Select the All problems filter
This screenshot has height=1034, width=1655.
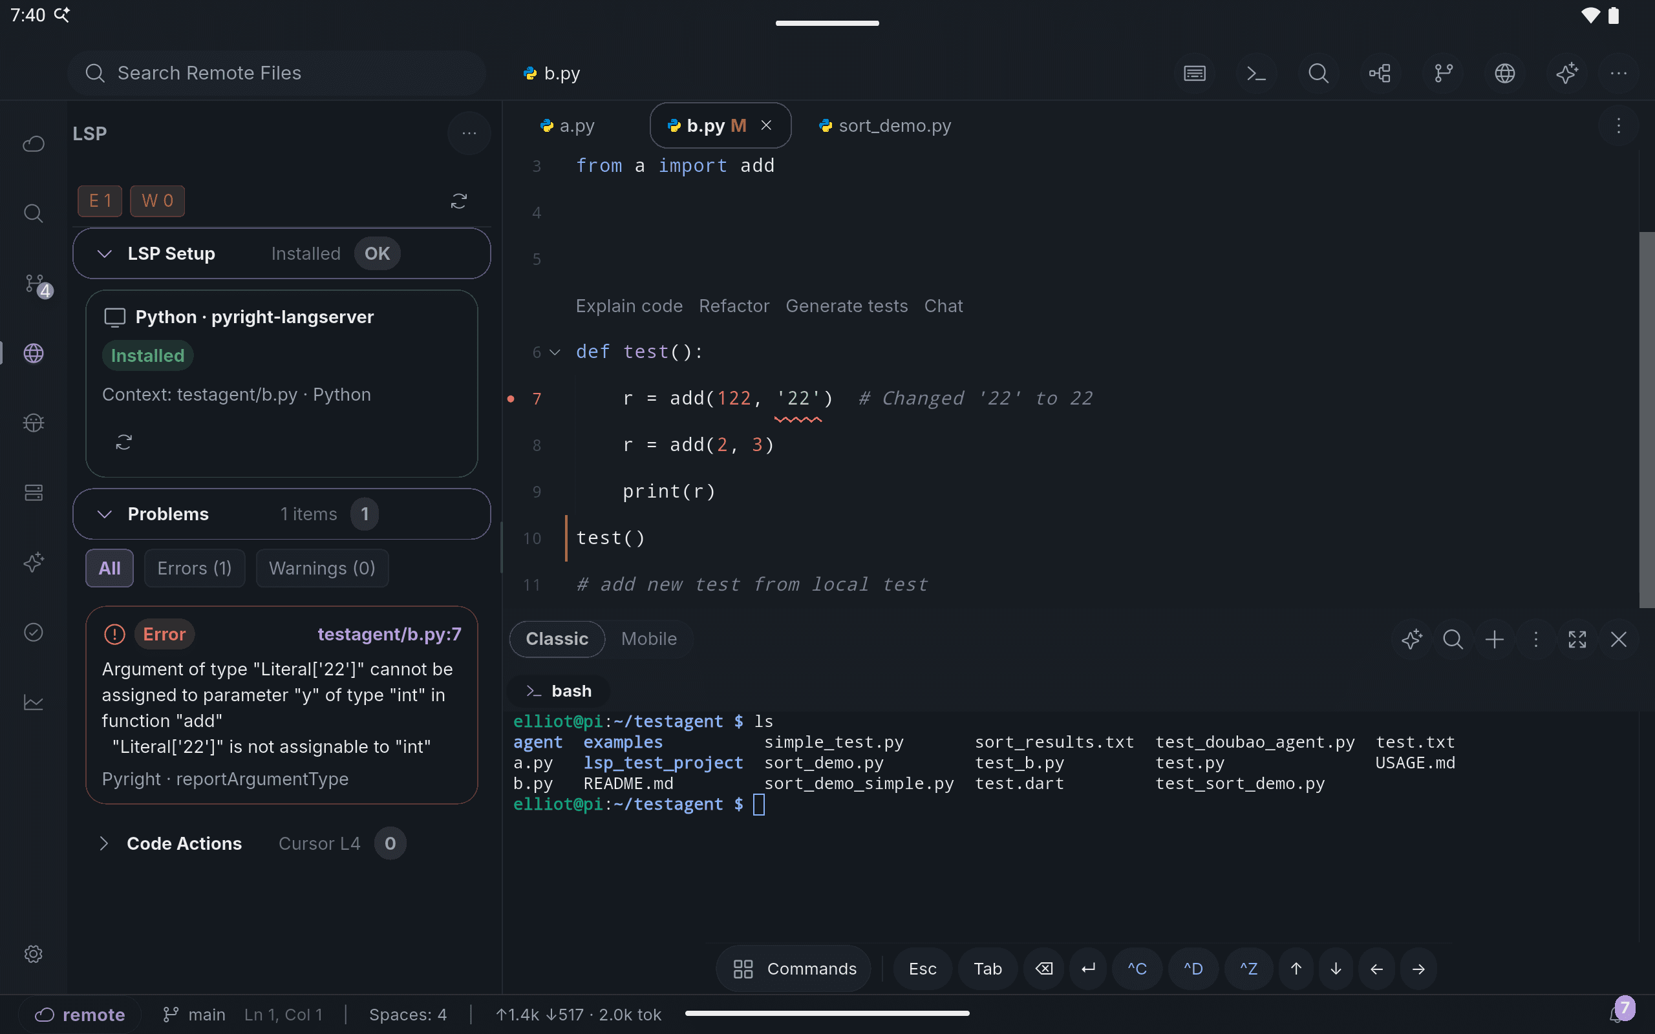pyautogui.click(x=109, y=568)
